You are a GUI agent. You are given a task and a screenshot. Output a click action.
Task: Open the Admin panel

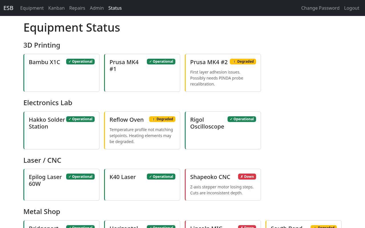click(x=97, y=8)
